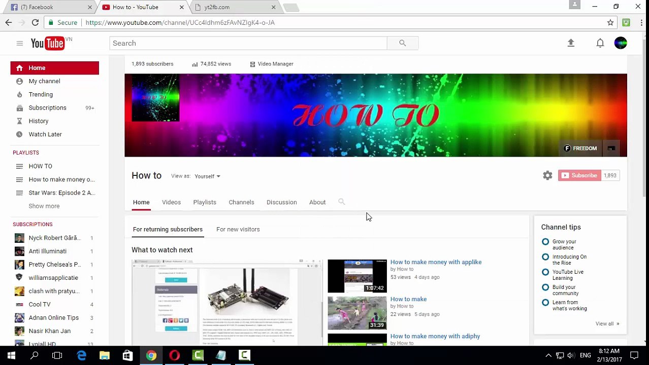
Task: Open How to make money with adiphy
Action: pos(435,336)
